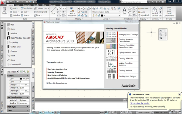The height and width of the screenshot is (114, 182).
Task: Toggle layer on/off lightbulb icon
Action: point(94,16)
